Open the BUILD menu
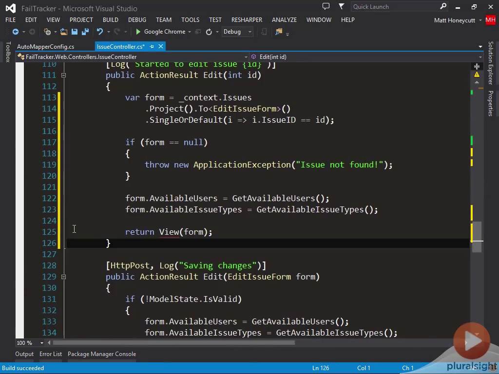This screenshot has height=374, width=499. click(x=111, y=19)
